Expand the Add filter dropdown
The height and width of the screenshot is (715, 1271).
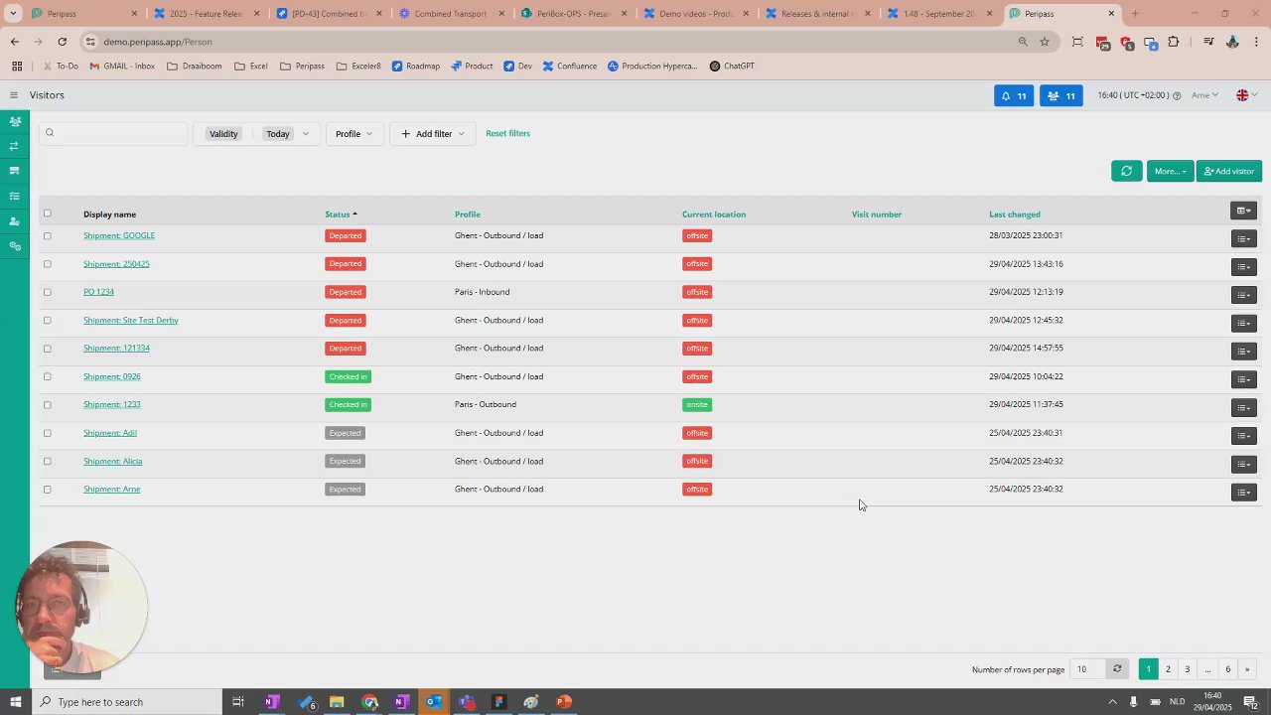click(x=433, y=134)
